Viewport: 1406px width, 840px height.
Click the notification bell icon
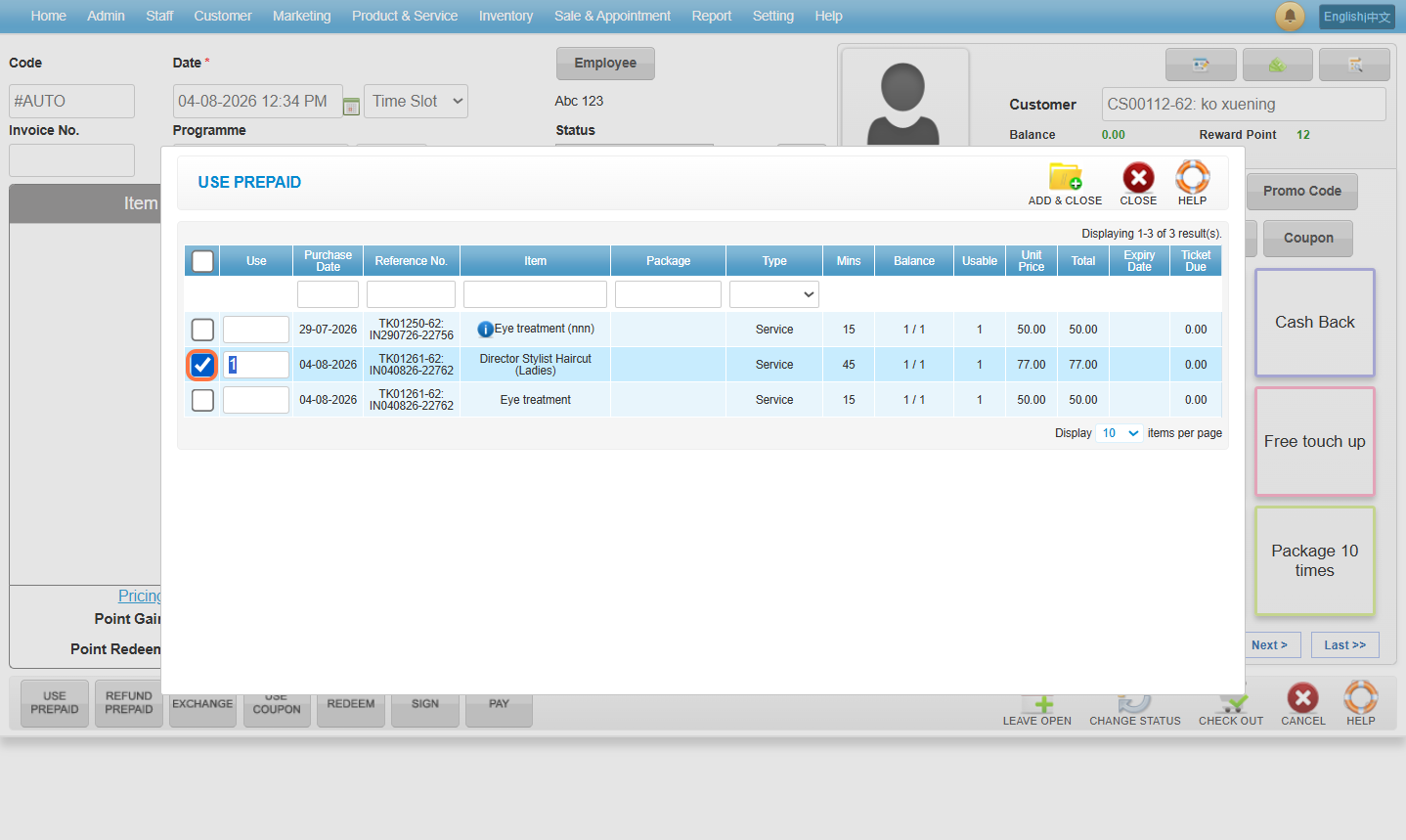pyautogui.click(x=1290, y=16)
